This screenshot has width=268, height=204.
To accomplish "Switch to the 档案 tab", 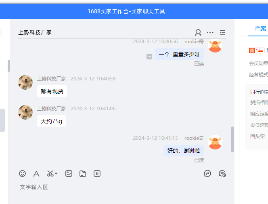I will click(x=260, y=28).
